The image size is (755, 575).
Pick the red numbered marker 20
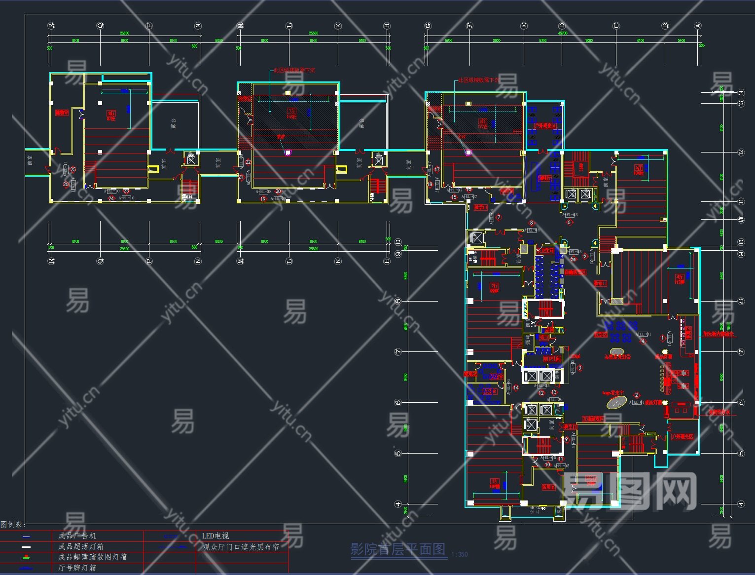(278, 192)
